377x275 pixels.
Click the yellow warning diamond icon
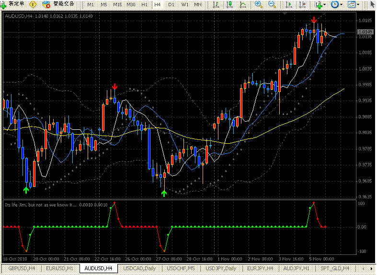click(x=33, y=4)
